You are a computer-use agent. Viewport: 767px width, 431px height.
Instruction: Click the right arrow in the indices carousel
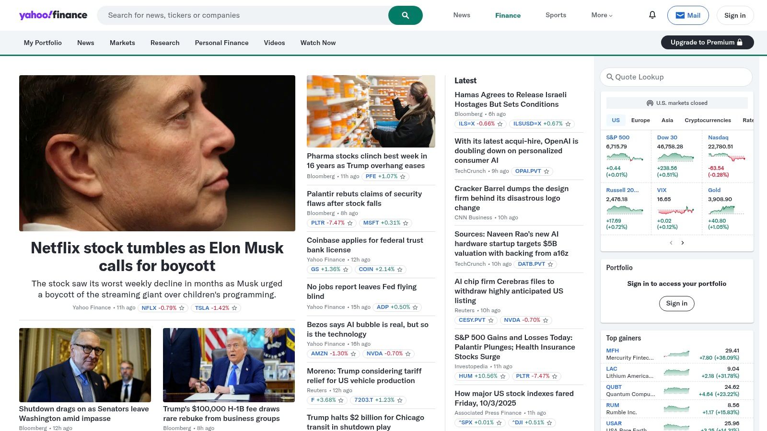[x=683, y=243]
